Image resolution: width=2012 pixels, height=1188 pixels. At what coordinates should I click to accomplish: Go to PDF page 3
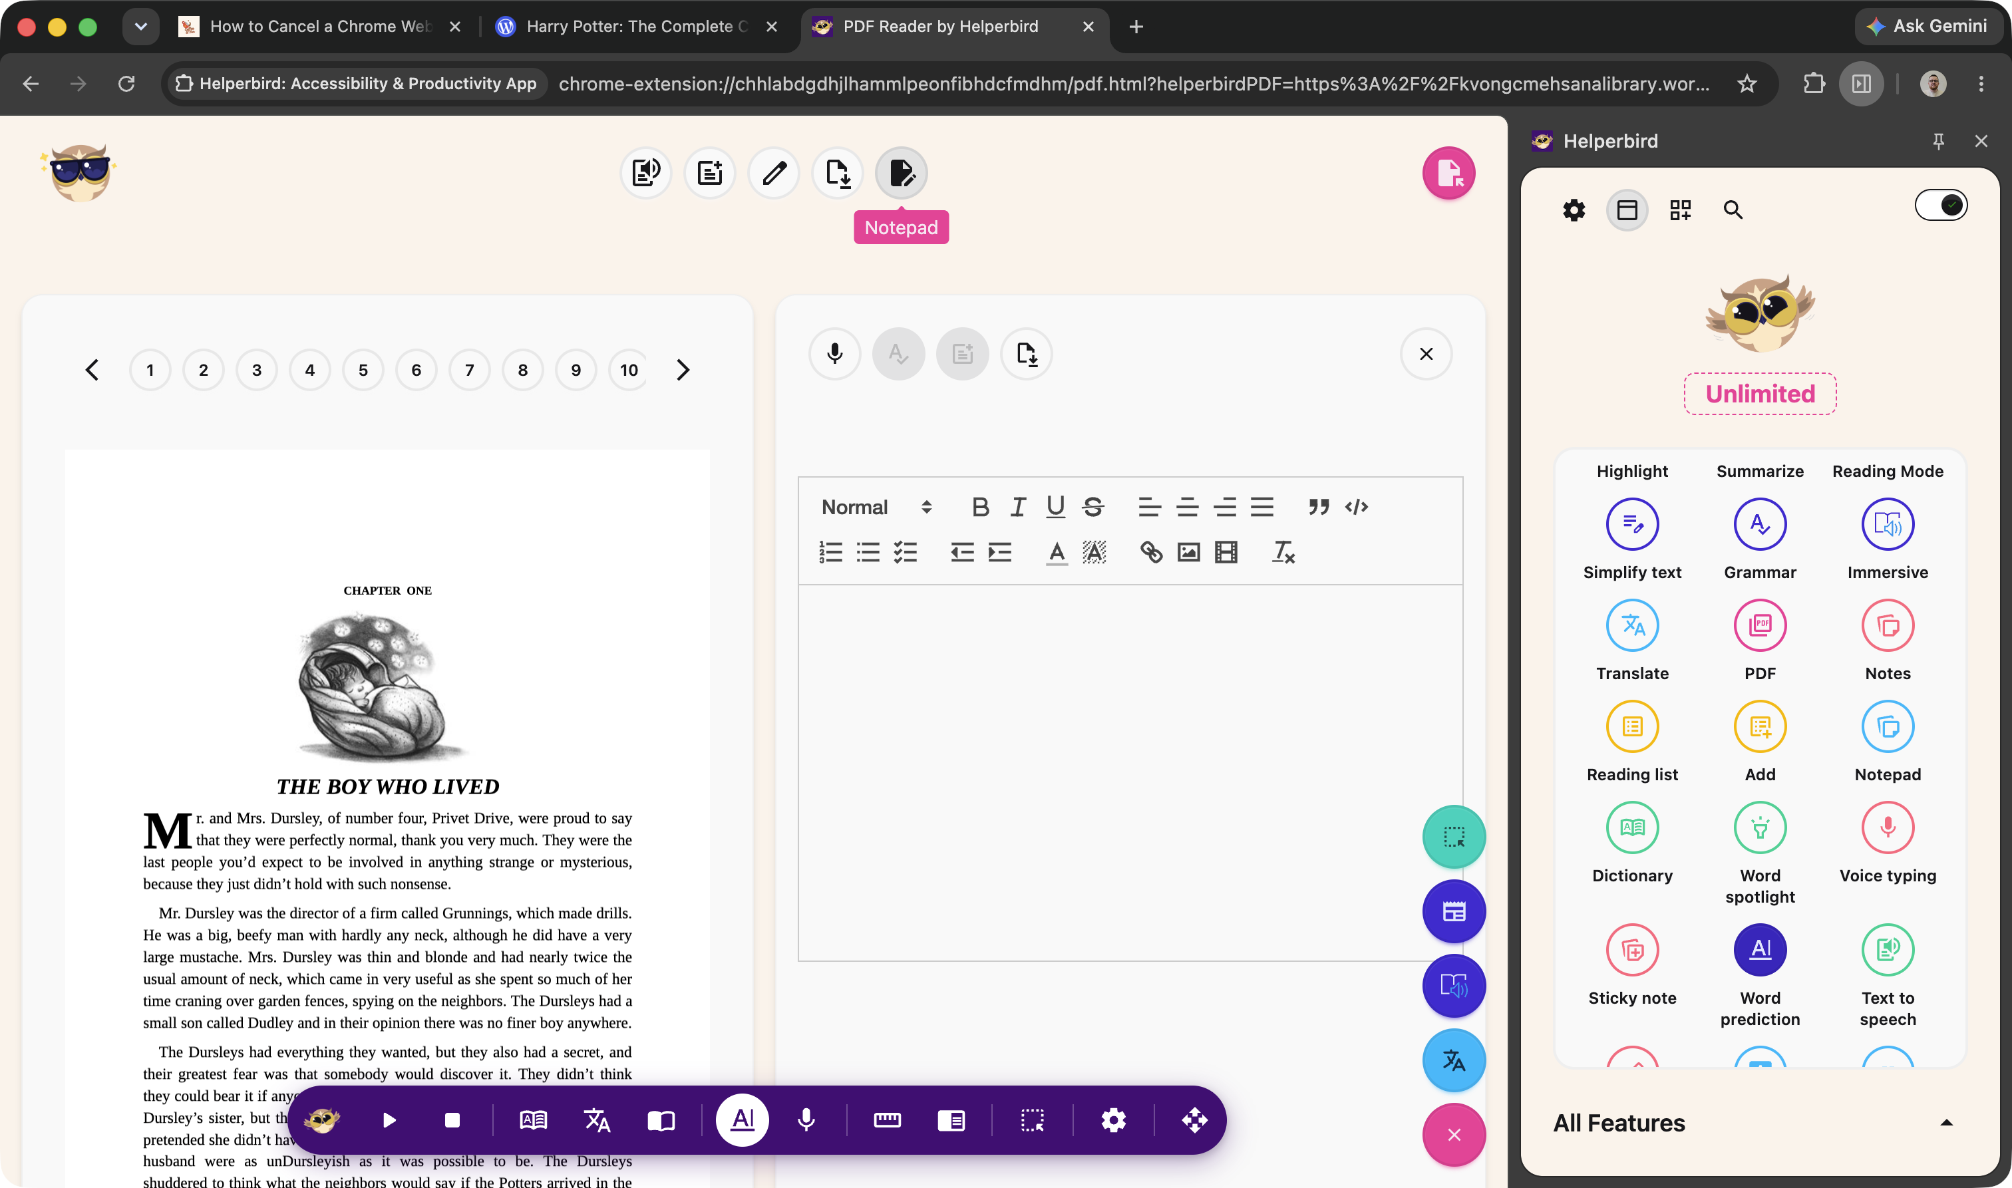[x=256, y=370]
